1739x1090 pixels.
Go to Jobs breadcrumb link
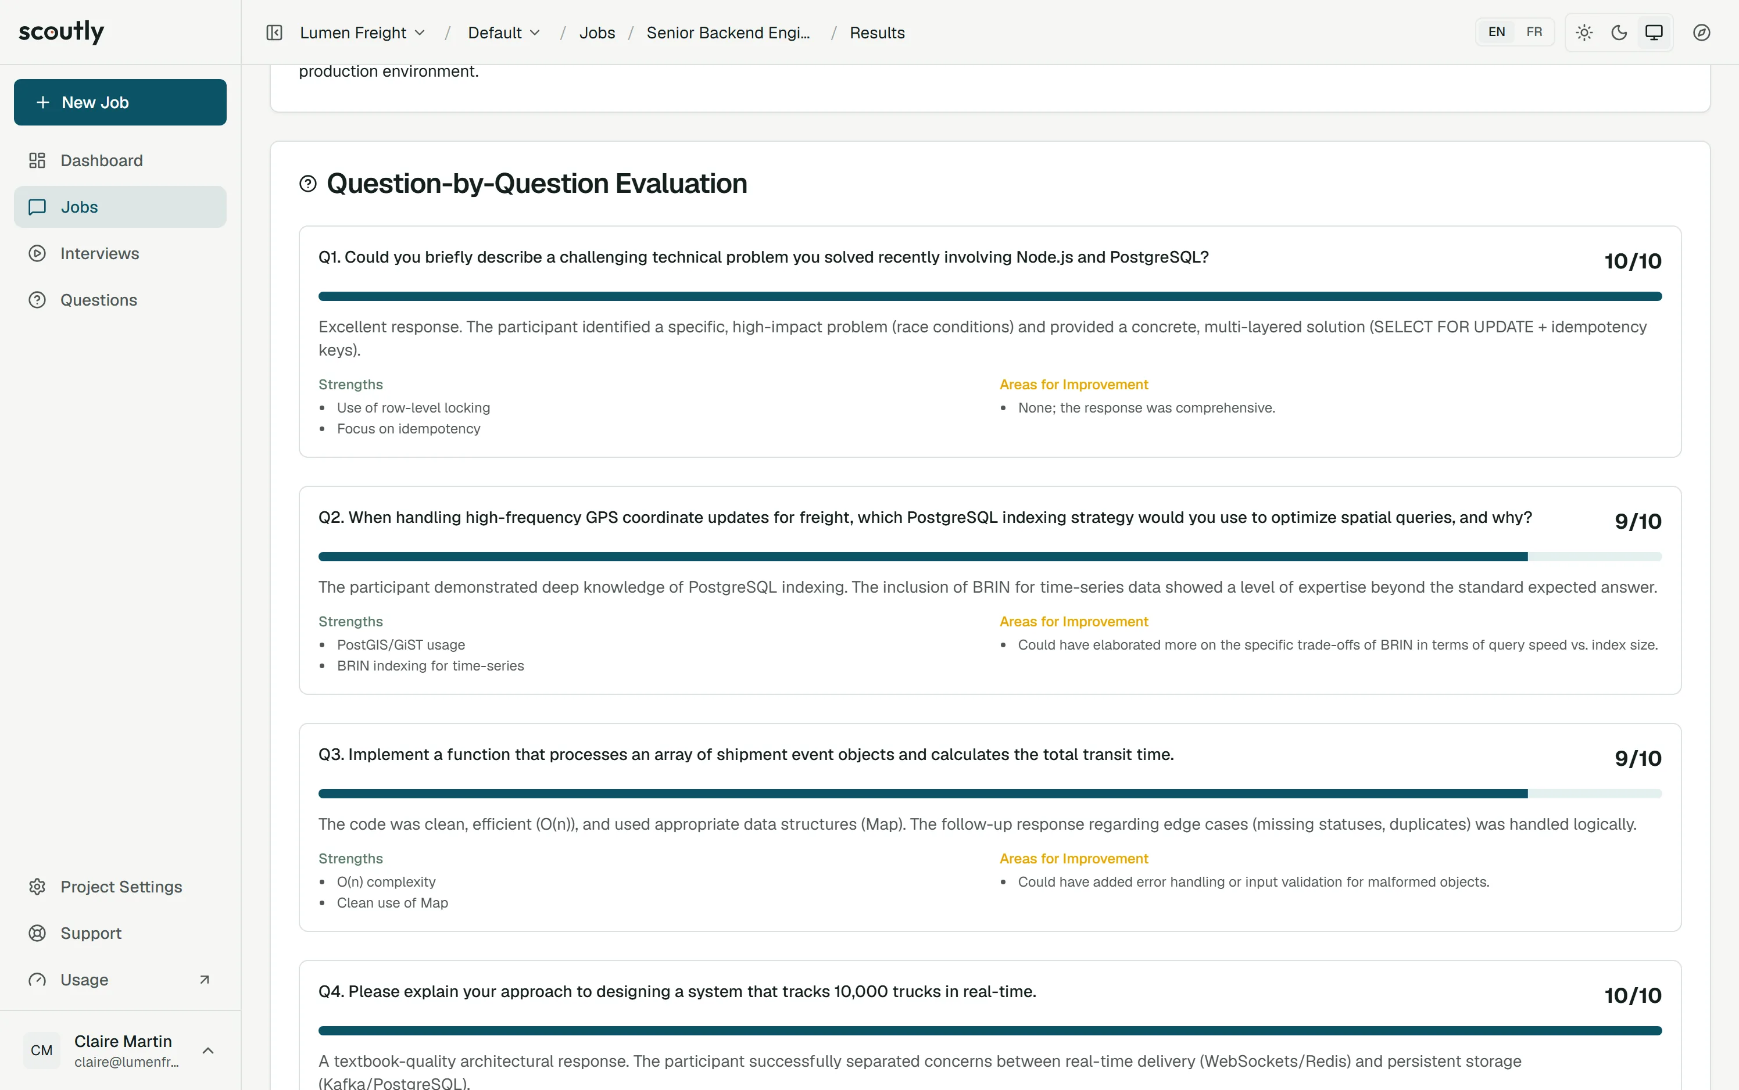[x=597, y=33]
